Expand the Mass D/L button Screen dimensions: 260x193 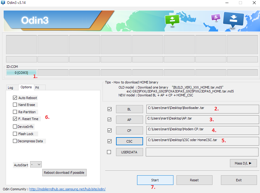(x=243, y=163)
